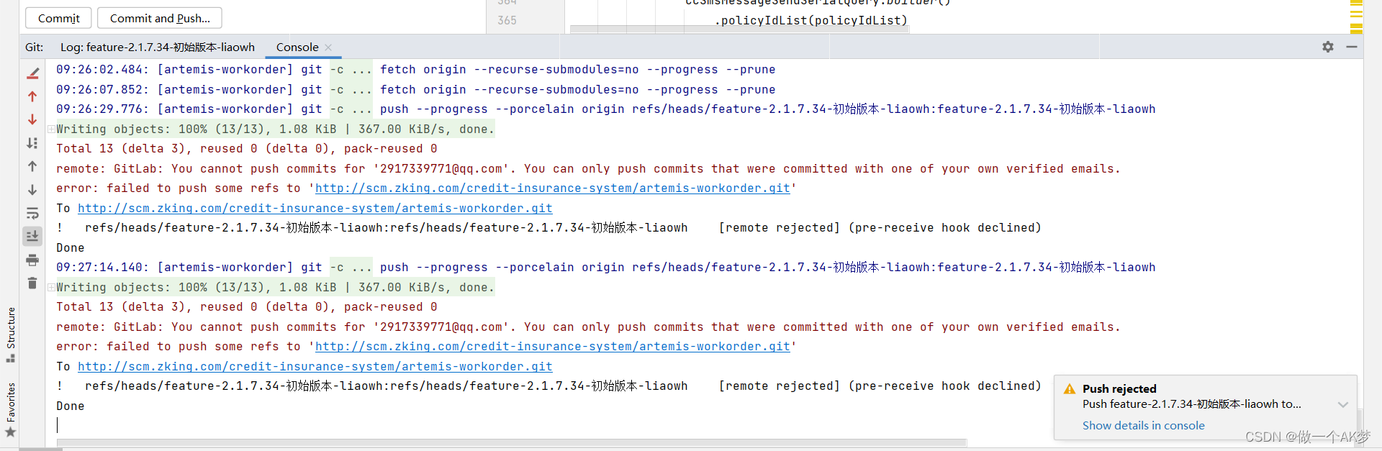Screen dimensions: 1382x451
Task: Click the first 'Done' output line
Action: pyautogui.click(x=71, y=248)
